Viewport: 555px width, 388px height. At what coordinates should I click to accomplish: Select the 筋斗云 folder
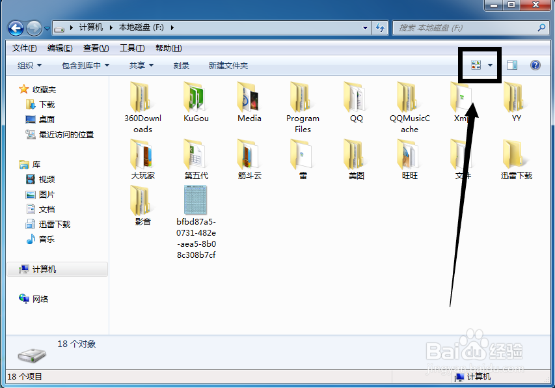(x=249, y=159)
